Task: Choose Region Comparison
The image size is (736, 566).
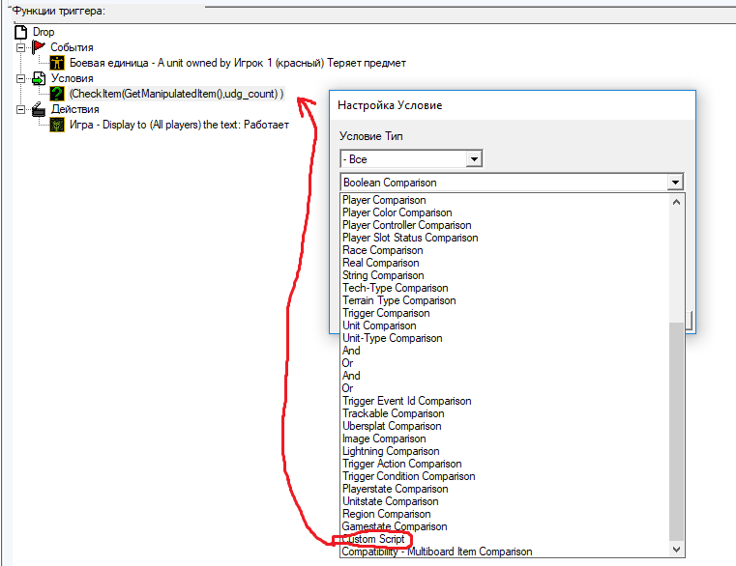Action: [x=386, y=514]
